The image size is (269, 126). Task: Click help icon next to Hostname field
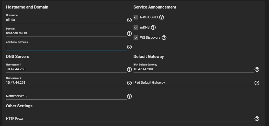click(129, 20)
